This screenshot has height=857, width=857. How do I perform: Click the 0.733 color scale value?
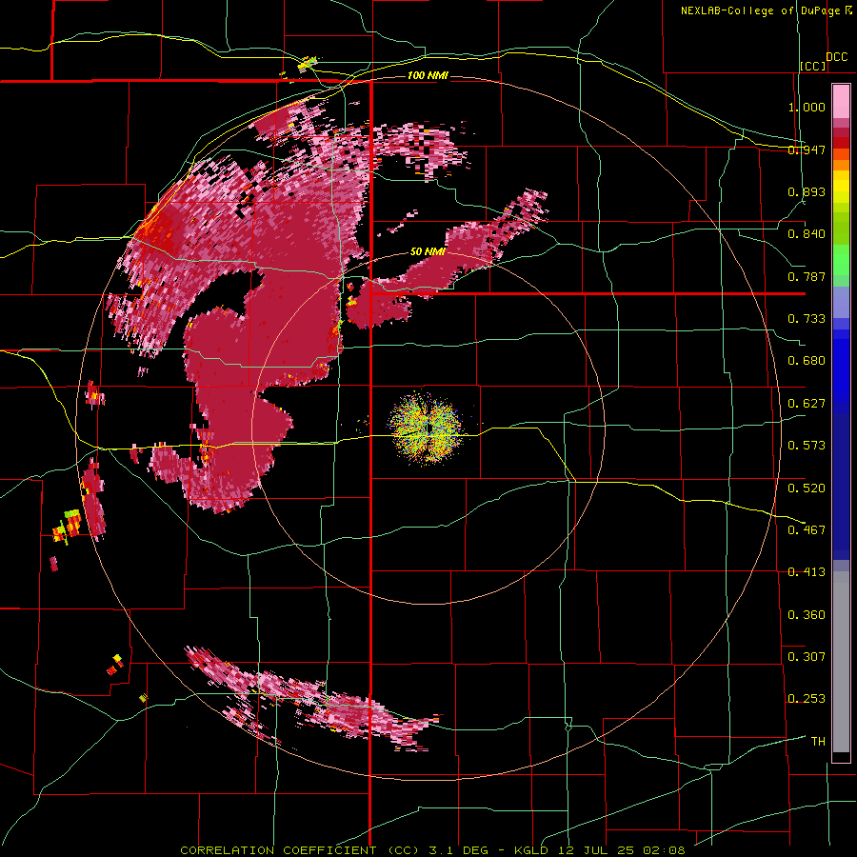[x=807, y=319]
